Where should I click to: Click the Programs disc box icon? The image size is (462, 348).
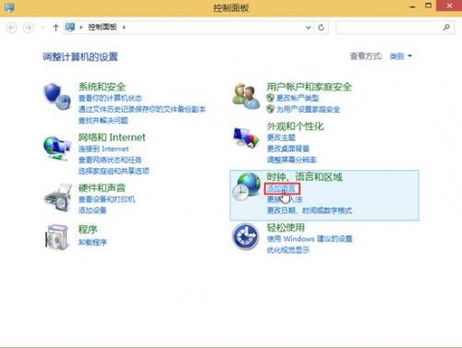(57, 236)
